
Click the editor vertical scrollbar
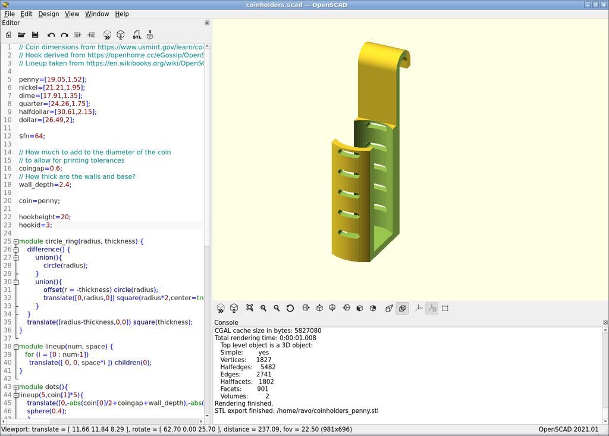[x=207, y=146]
